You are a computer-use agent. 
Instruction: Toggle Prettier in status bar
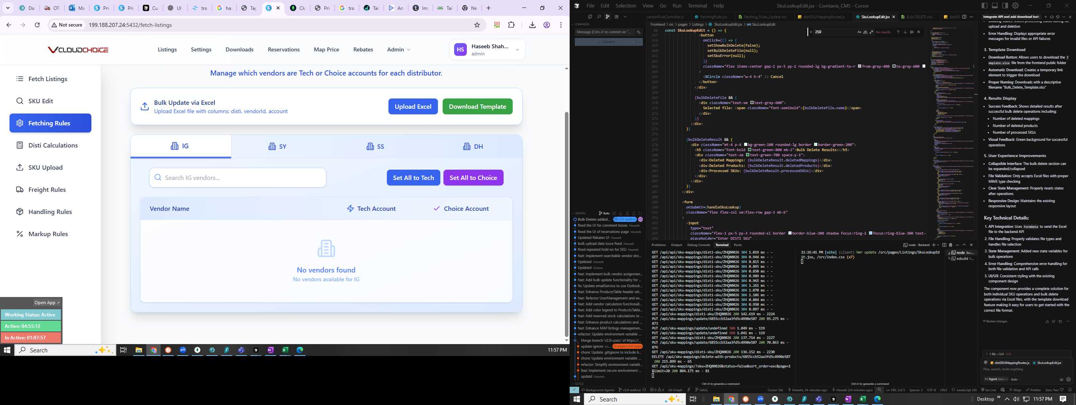pos(1034,390)
